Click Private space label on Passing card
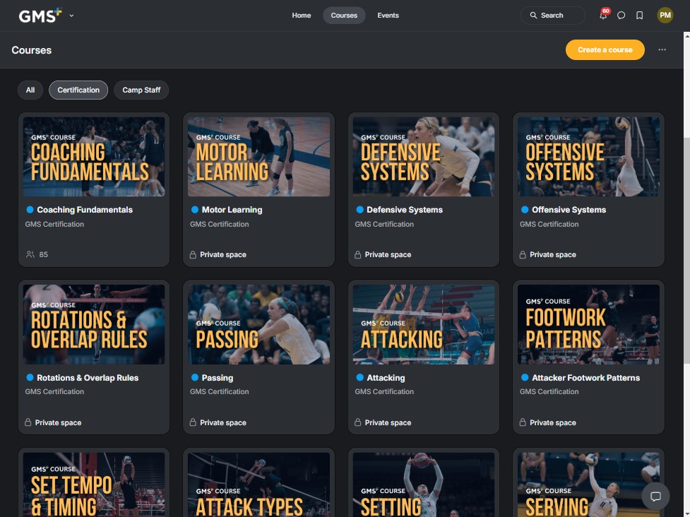The height and width of the screenshot is (517, 690). tap(223, 422)
